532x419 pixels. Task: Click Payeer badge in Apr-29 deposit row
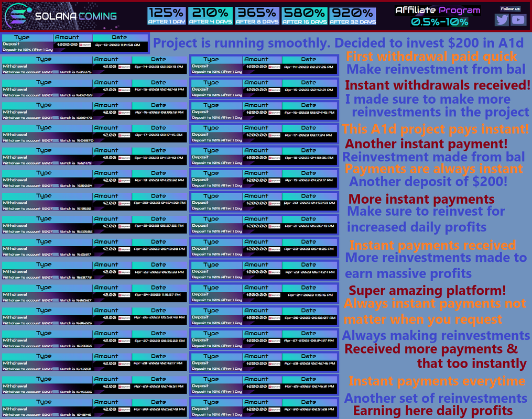(x=275, y=387)
